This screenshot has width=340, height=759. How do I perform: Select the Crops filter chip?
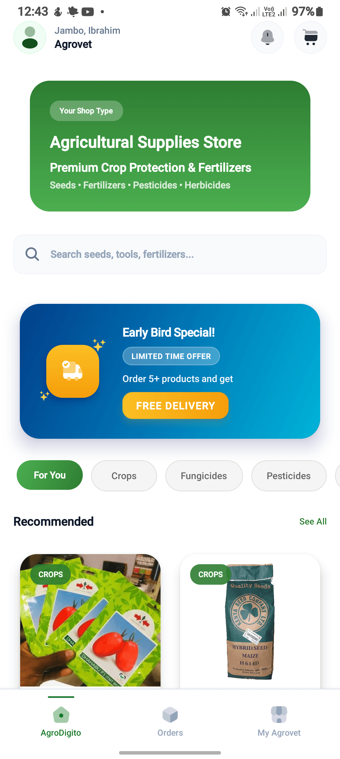[x=124, y=476]
